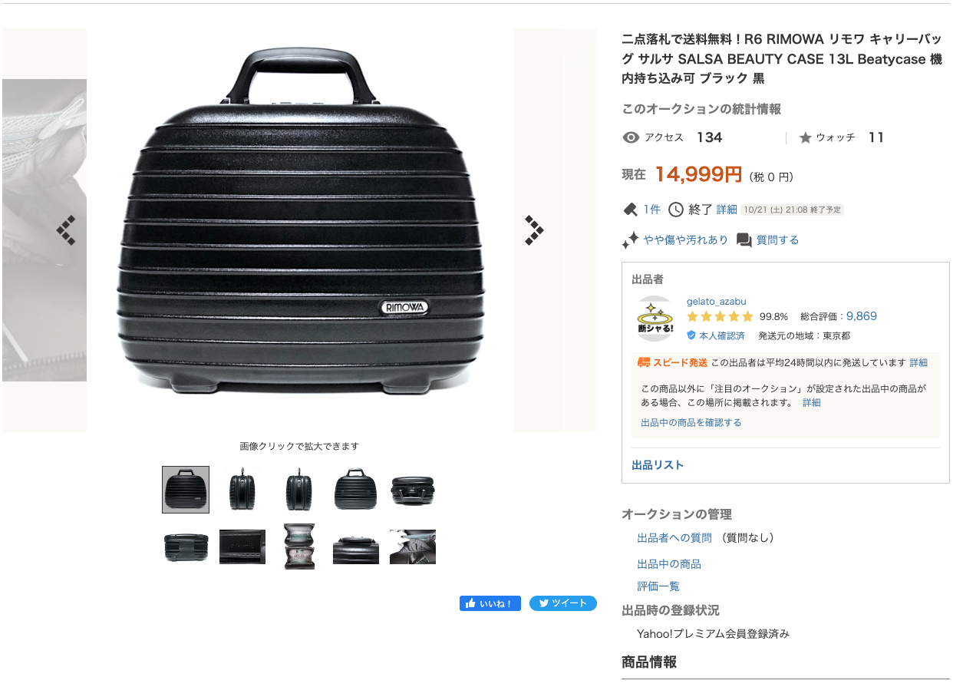
Task: Click the Facebook いいね！ button
Action: (x=490, y=603)
